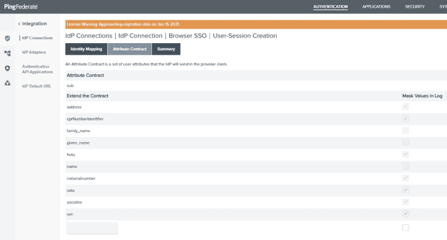Viewport: 447px width, 240px height.
Task: Click the PingFederate logo
Action: 21,7
